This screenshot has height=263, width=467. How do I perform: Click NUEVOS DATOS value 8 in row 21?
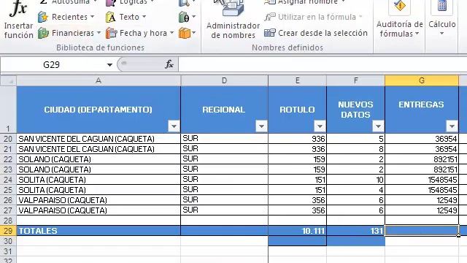355,149
